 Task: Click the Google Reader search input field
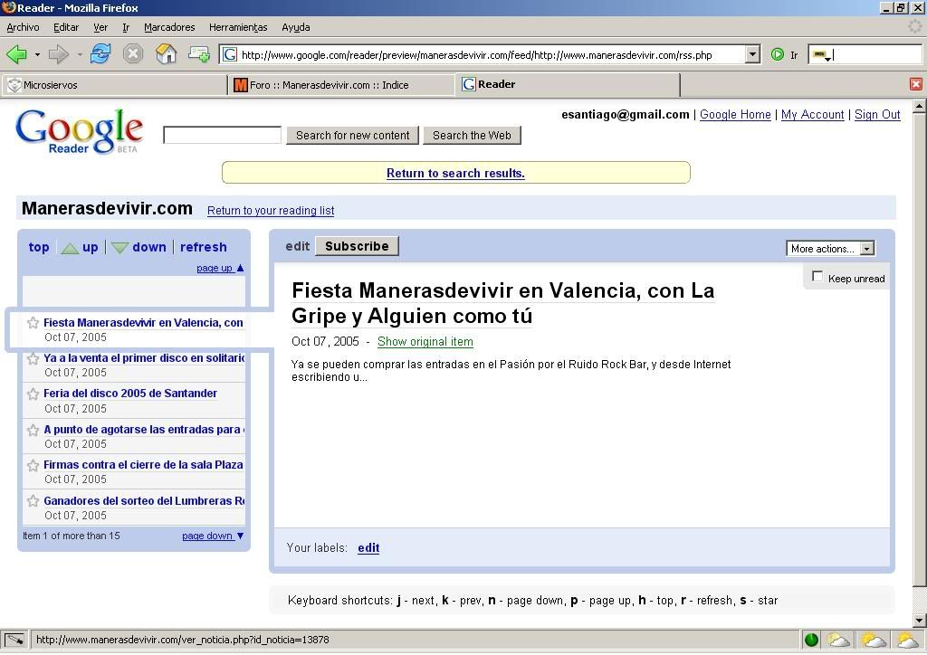[x=223, y=136]
